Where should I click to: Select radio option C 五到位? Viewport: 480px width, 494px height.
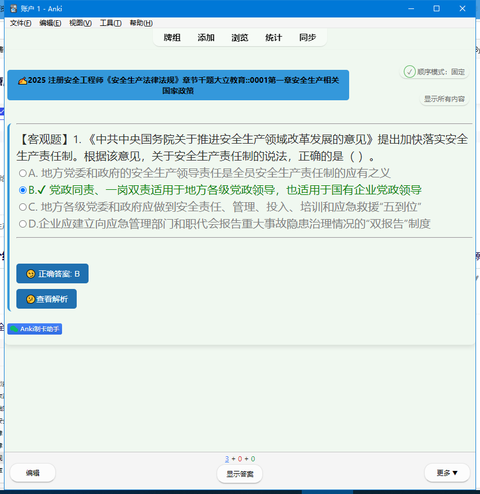click(23, 207)
